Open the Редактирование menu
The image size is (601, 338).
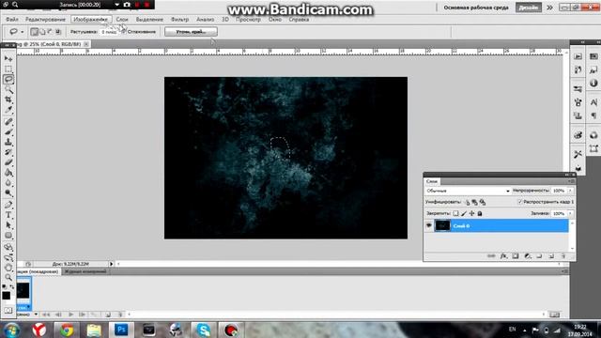45,19
